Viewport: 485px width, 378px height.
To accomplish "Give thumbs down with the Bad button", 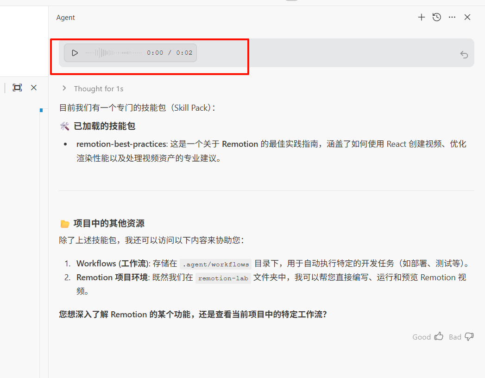I will pos(455,337).
